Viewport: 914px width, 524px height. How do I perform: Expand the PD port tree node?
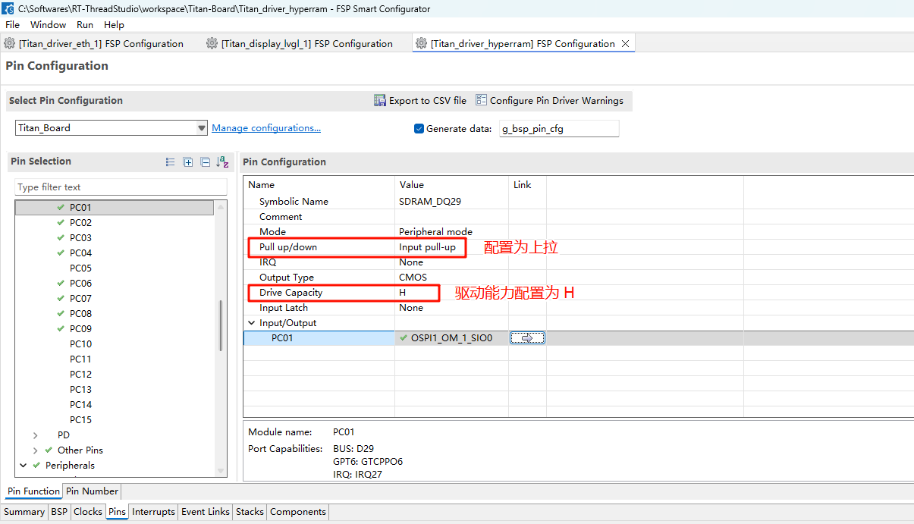point(36,435)
